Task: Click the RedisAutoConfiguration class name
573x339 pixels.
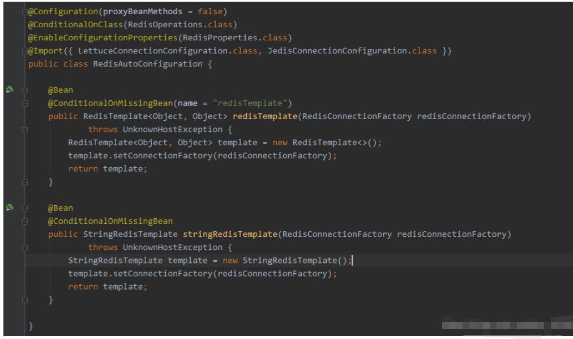Action: [x=148, y=64]
